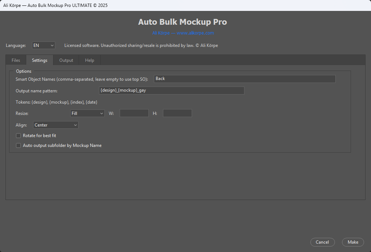Open the Output tab
Viewport: 371px width, 252px height.
click(x=66, y=60)
